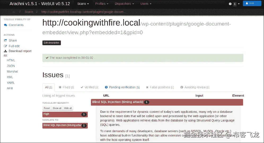This screenshot has width=264, height=143.
Task: Download the report as XML
Action: tap(10, 77)
